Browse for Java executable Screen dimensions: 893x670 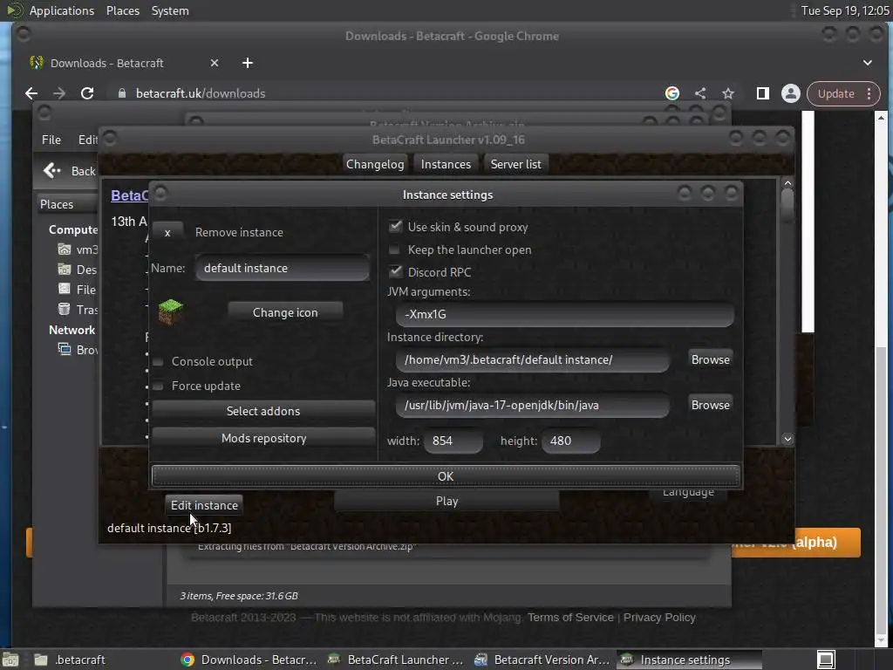pyautogui.click(x=710, y=405)
